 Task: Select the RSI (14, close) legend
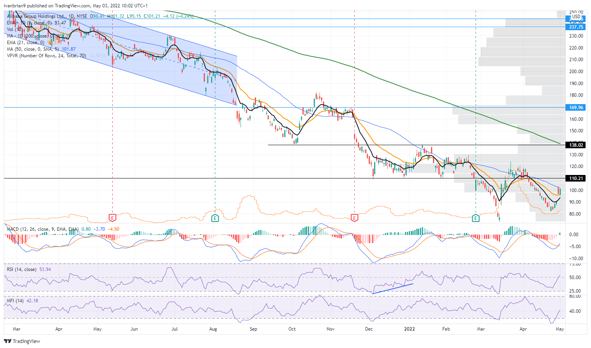22,269
